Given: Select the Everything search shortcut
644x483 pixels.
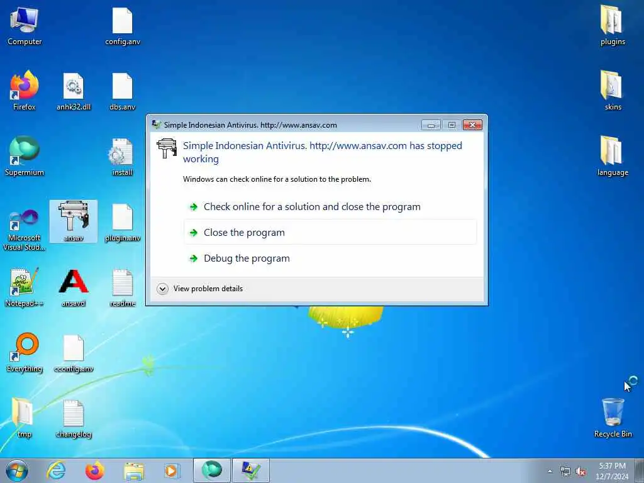Looking at the screenshot, I should [25, 353].
